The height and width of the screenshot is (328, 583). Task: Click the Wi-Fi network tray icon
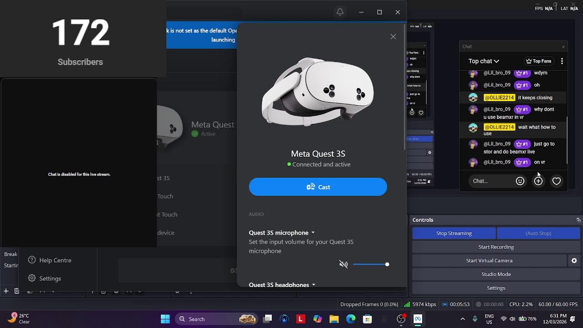[x=503, y=319]
